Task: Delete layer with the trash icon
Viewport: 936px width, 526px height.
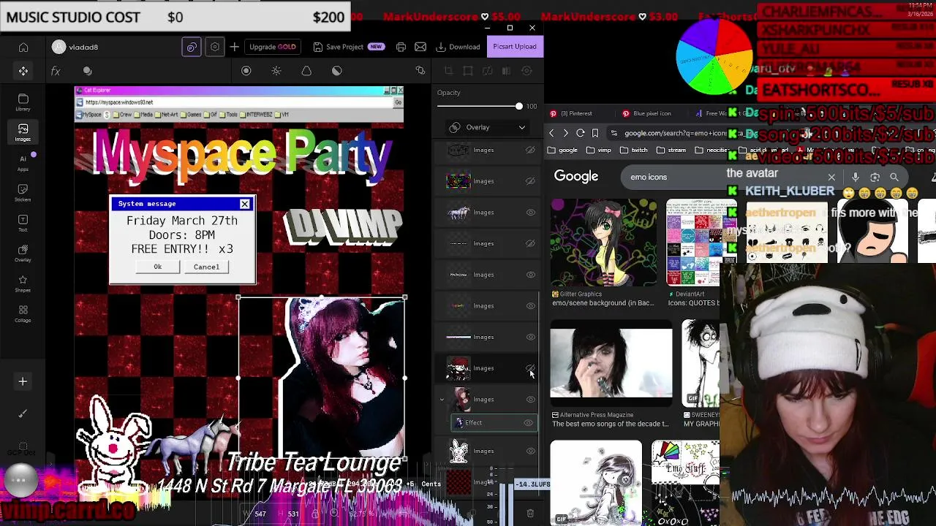Action: (530, 514)
